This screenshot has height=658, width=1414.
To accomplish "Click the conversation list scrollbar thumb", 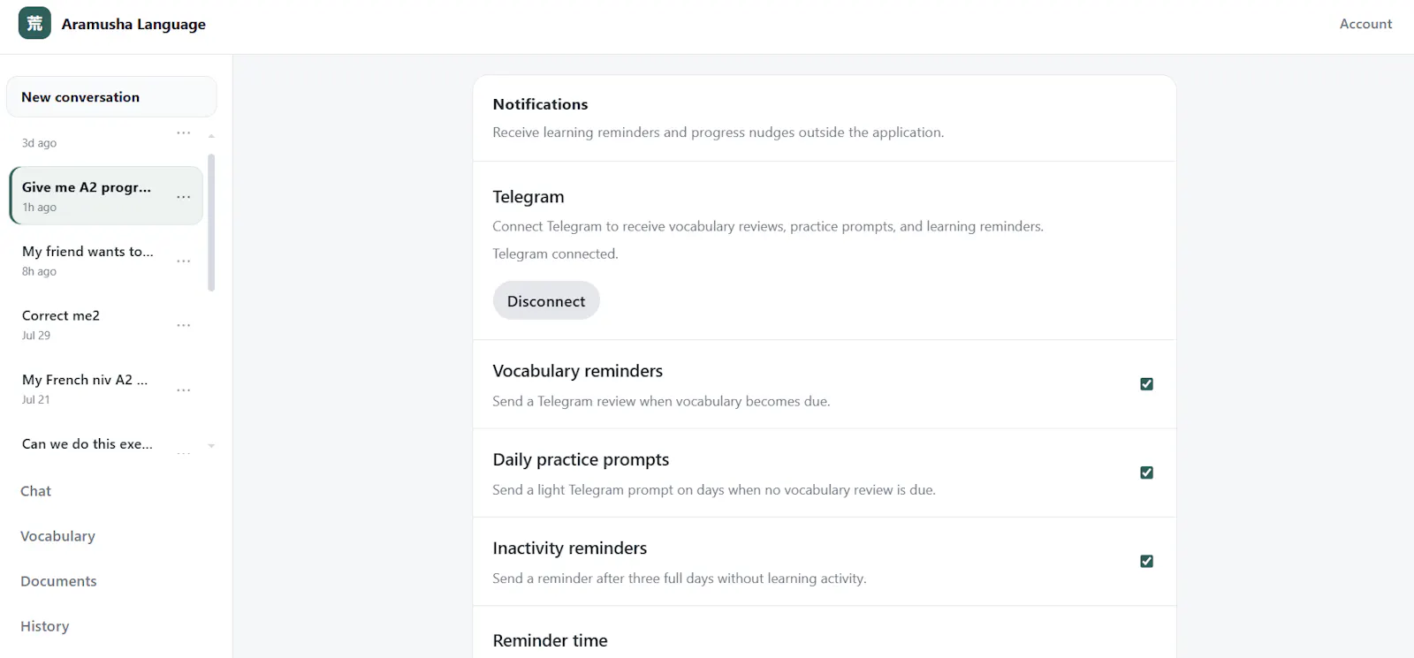I will coord(211,223).
